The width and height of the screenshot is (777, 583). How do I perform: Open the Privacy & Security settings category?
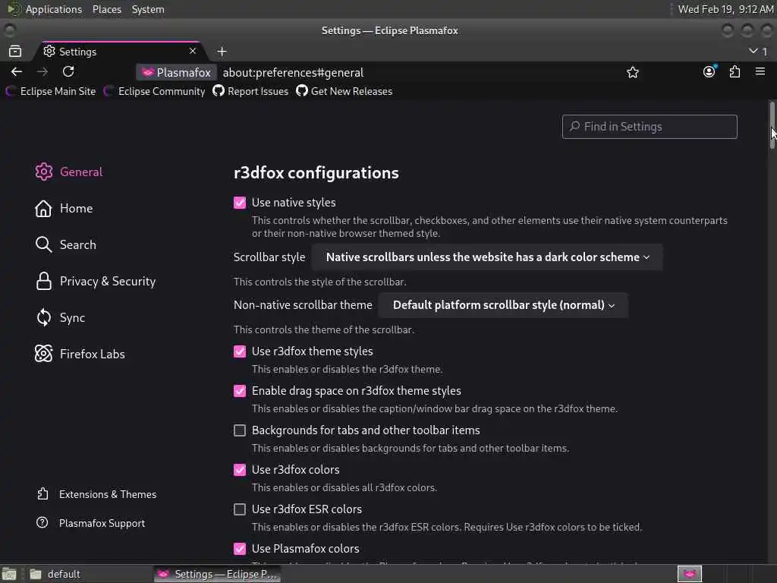pos(107,281)
